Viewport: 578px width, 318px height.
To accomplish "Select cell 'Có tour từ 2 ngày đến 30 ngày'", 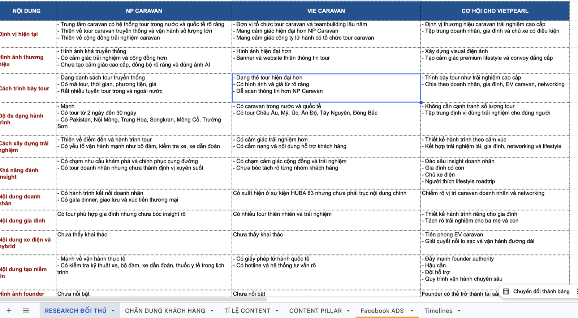I will tap(144, 119).
